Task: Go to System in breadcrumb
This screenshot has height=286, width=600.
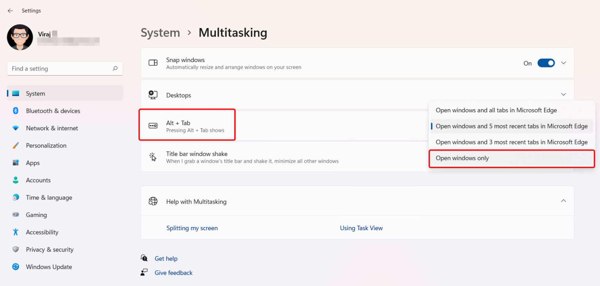Action: coord(160,33)
